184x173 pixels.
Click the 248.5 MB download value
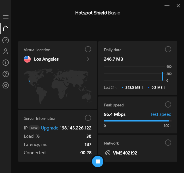point(133,88)
